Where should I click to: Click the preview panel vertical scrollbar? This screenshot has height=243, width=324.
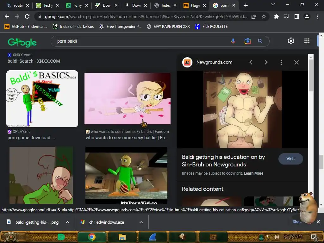click(x=311, y=75)
